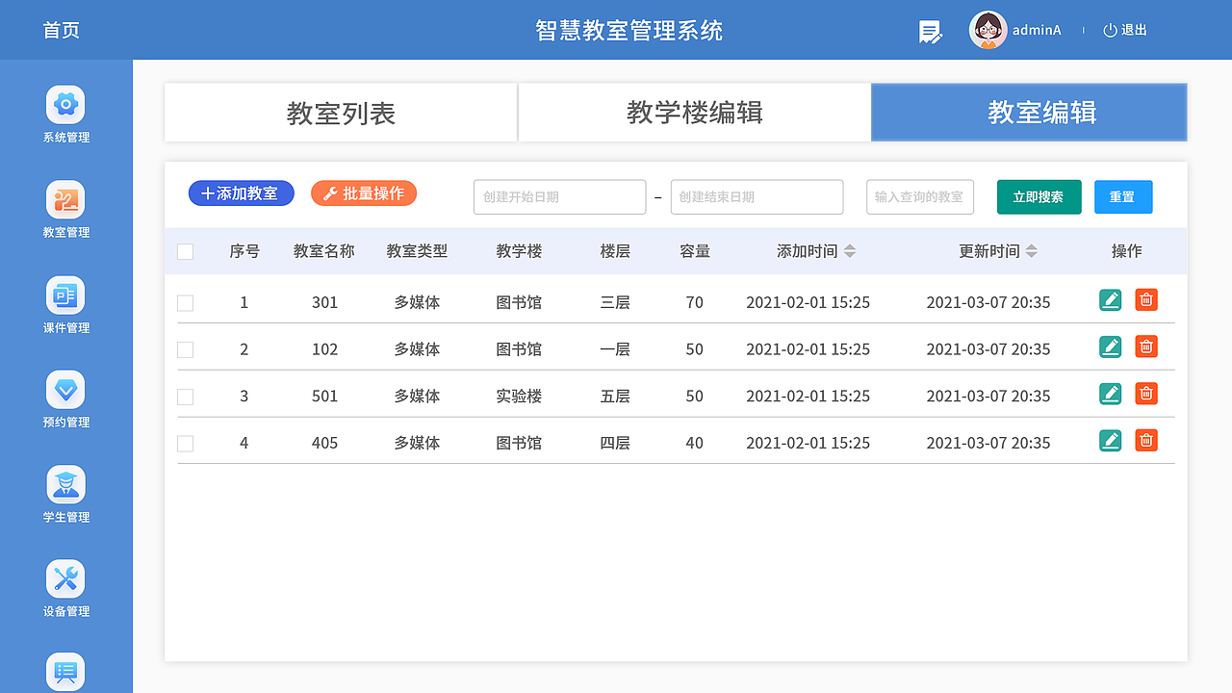Click the note edit icon in header
The width and height of the screenshot is (1232, 693).
(930, 32)
